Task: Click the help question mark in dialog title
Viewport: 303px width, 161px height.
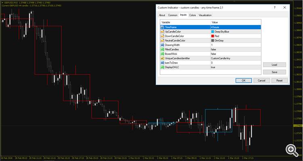Action: 274,8
